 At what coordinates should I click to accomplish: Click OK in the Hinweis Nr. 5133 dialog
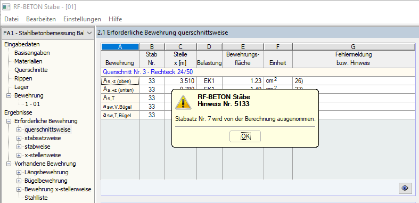pos(245,136)
